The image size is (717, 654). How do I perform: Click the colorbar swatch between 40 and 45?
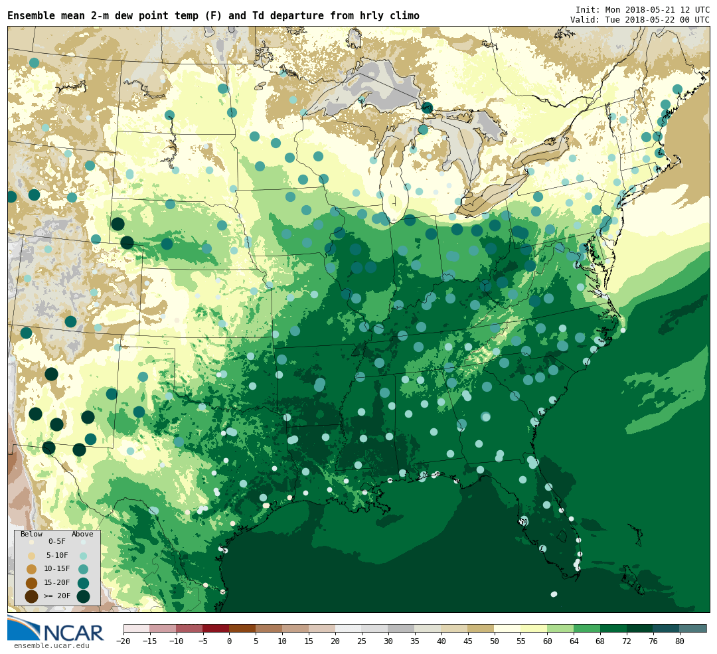455,628
